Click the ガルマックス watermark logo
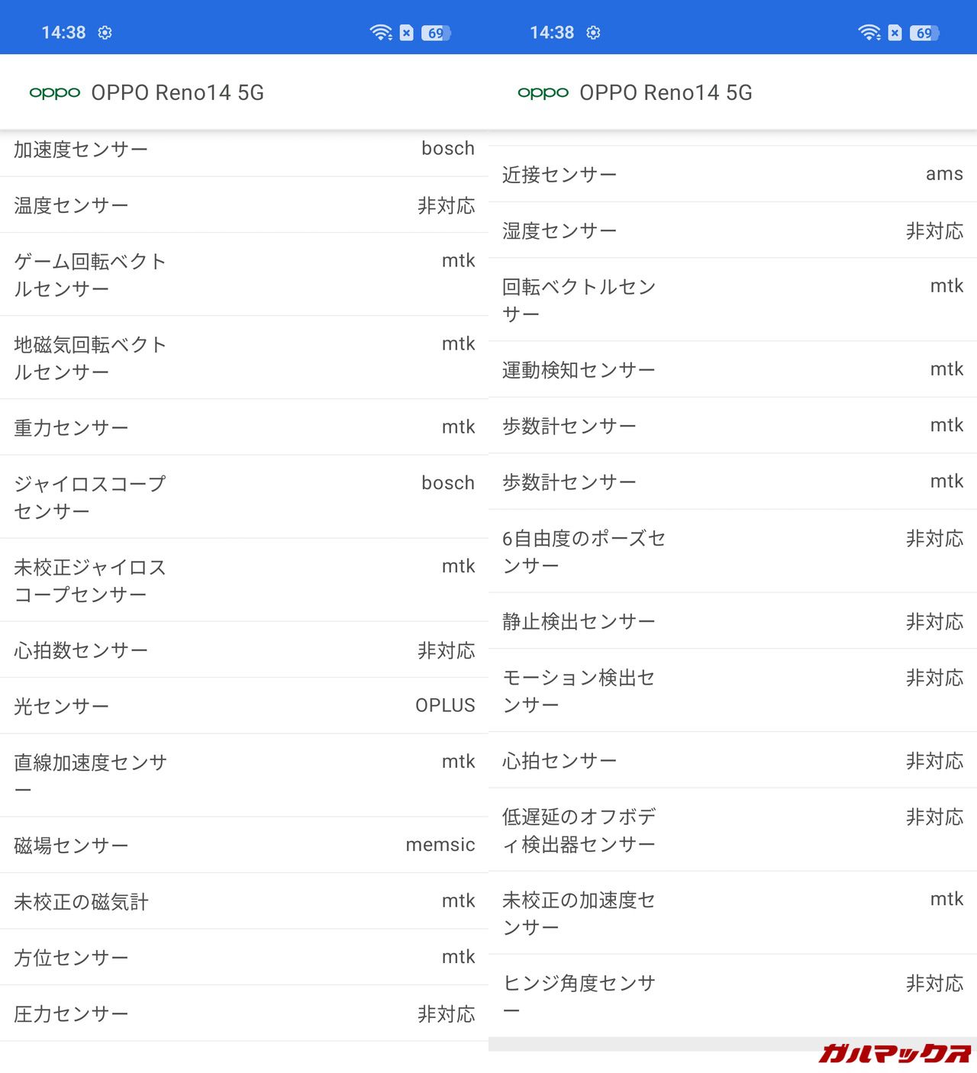This screenshot has width=977, height=1073. pos(894,1053)
